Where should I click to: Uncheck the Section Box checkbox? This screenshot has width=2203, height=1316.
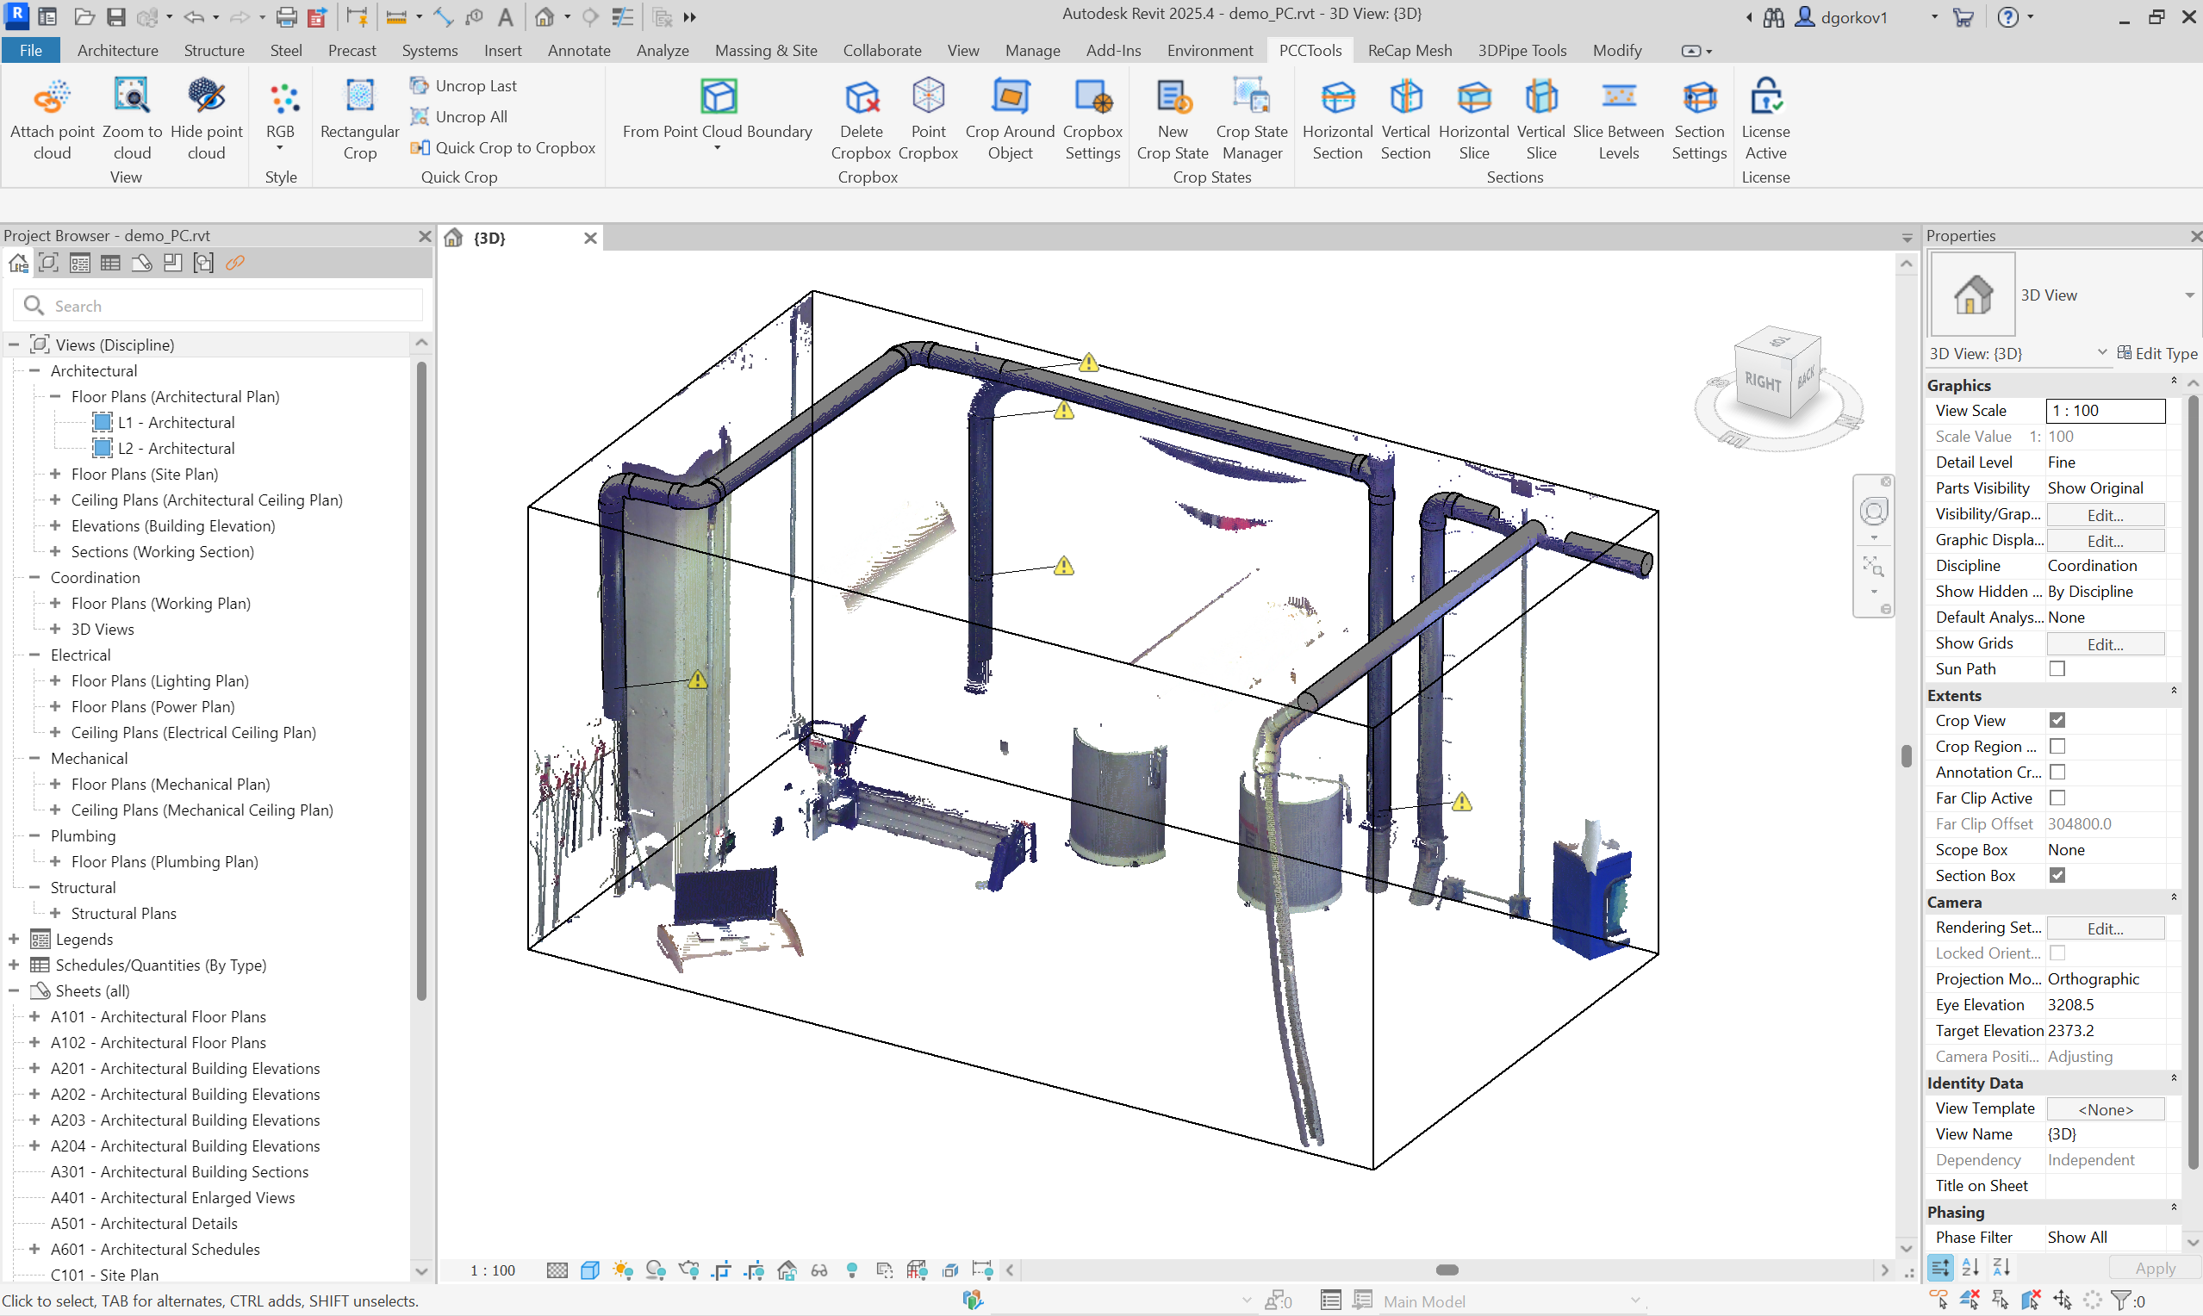pos(2057,875)
